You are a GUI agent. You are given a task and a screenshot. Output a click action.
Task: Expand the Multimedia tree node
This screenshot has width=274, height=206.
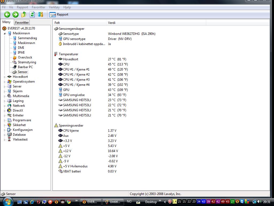coord(5,96)
